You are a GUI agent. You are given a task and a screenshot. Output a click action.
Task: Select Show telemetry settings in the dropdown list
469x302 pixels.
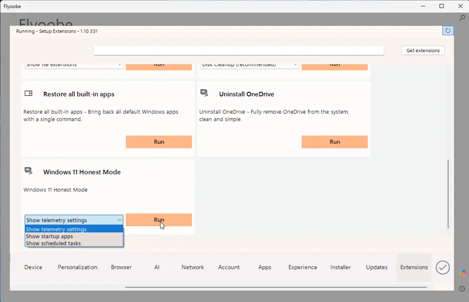click(x=74, y=229)
